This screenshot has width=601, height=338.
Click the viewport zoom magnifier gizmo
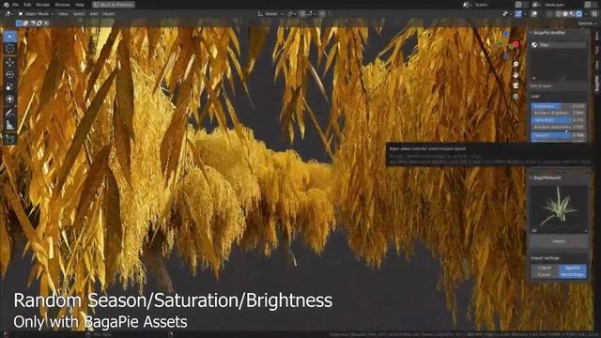coord(516,64)
